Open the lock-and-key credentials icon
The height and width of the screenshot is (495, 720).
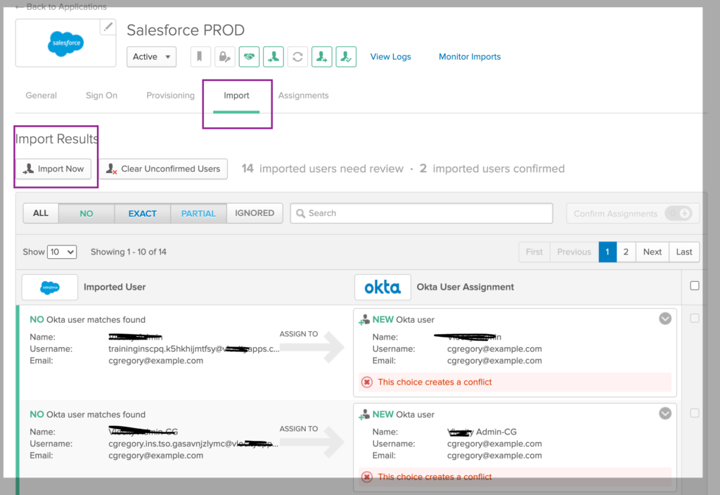pyautogui.click(x=225, y=56)
